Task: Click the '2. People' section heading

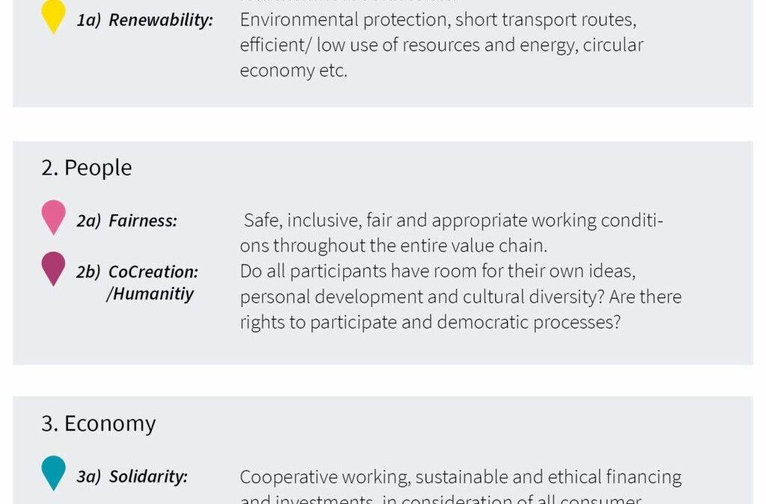Action: [x=87, y=168]
